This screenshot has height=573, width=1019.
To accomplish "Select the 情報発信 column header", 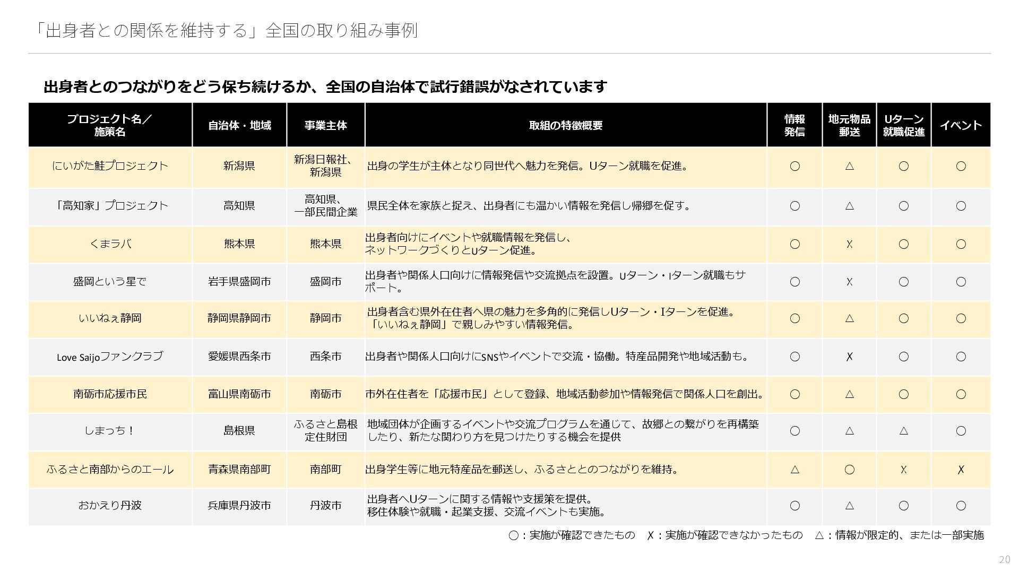I will click(795, 125).
